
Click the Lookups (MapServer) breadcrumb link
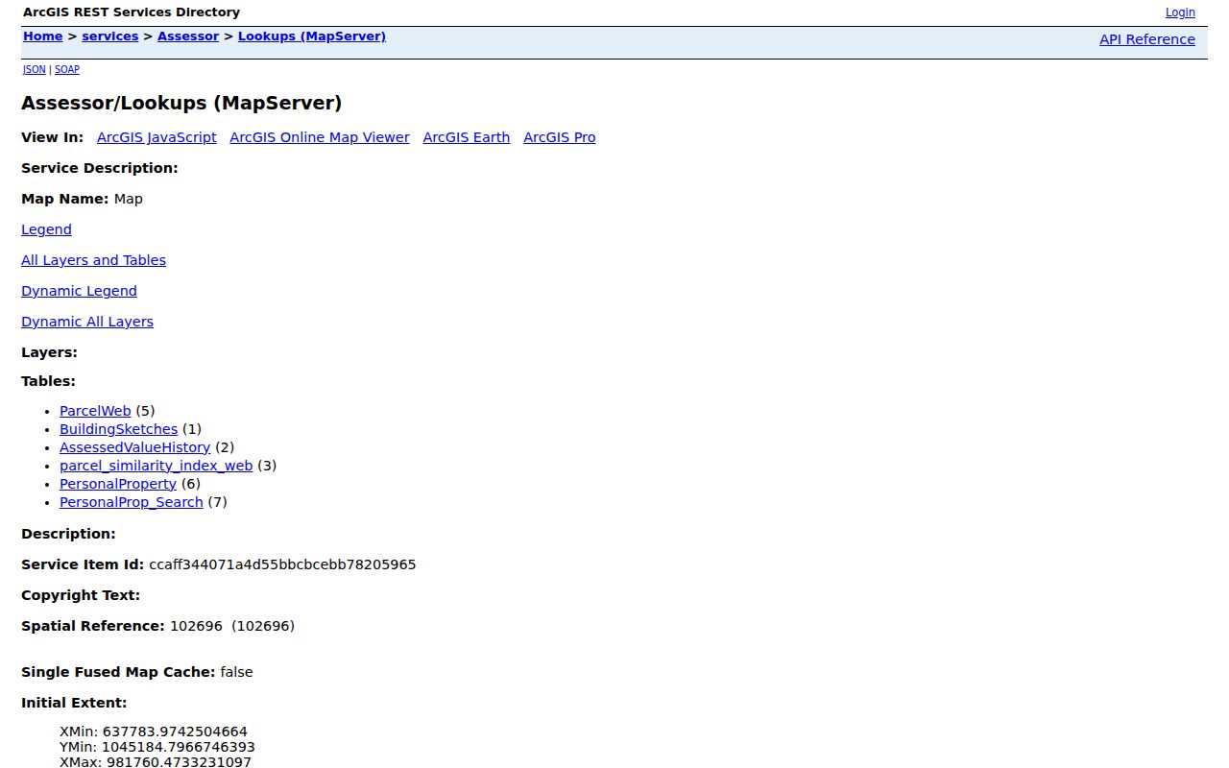[312, 36]
